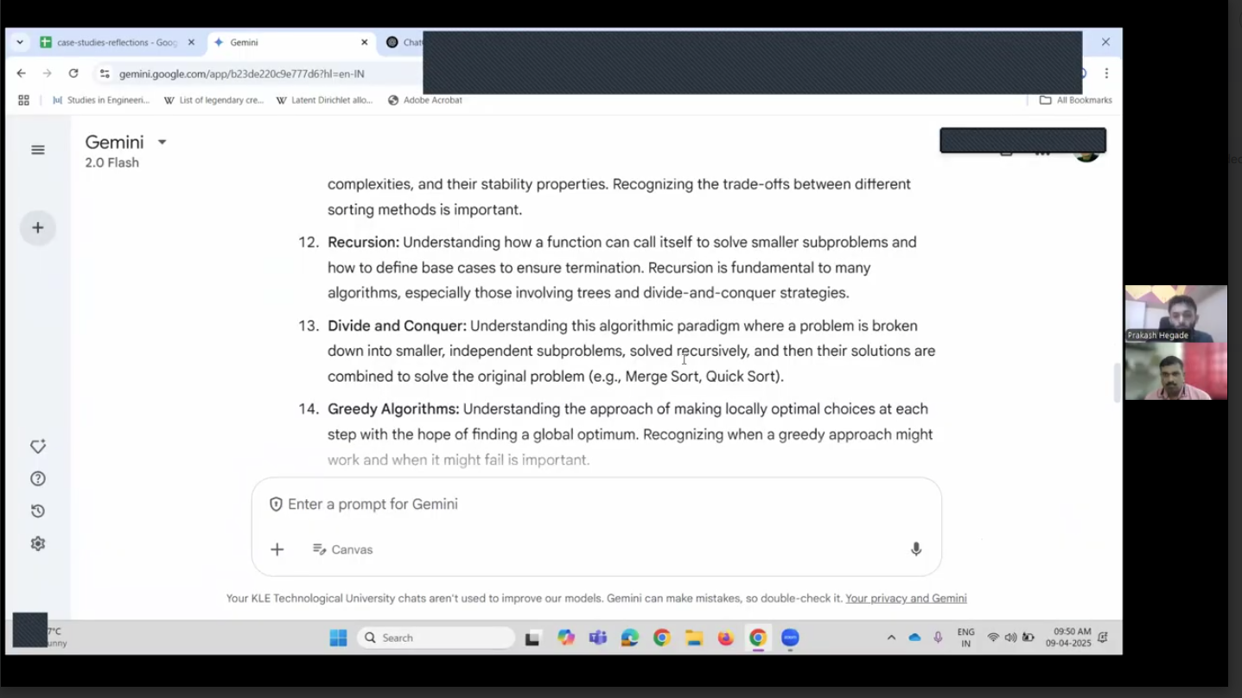1242x698 pixels.
Task: Switch to case-studies-reflections tab
Action: coord(117,42)
